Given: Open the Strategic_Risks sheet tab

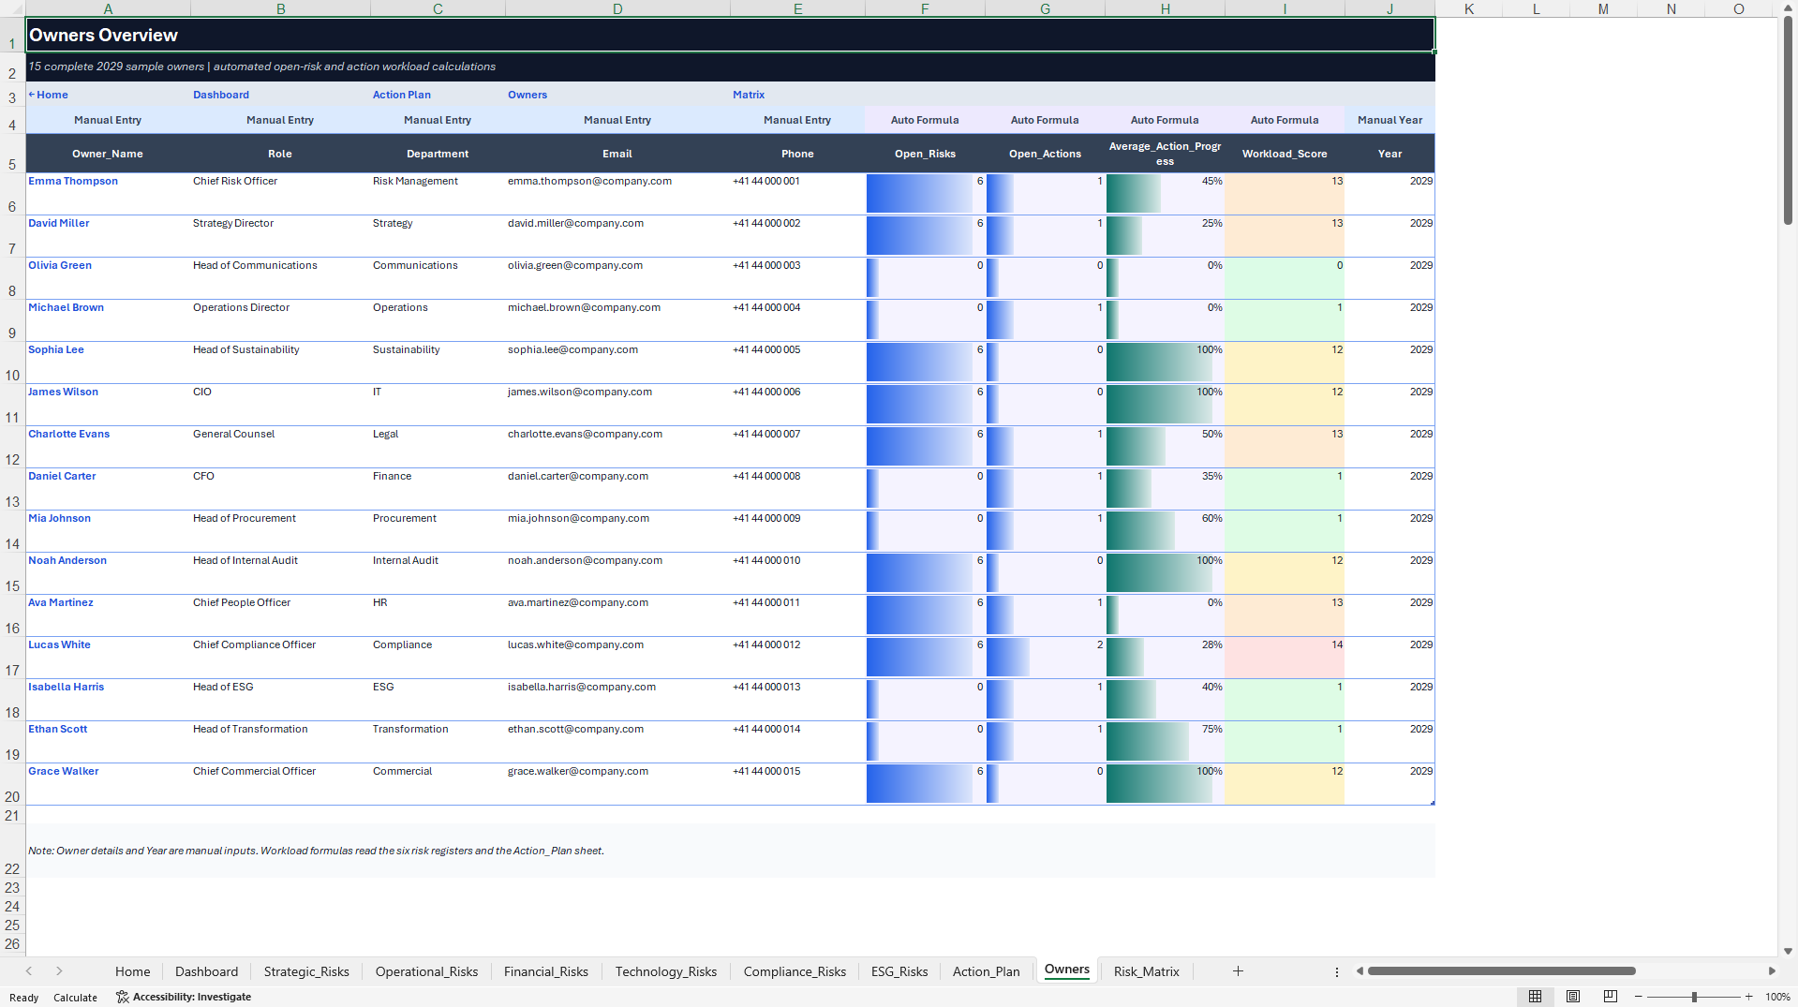Looking at the screenshot, I should coord(306,971).
